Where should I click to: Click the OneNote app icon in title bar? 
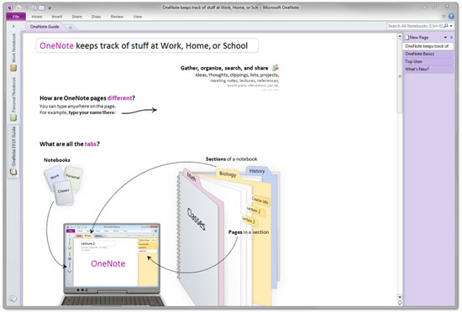coord(9,8)
